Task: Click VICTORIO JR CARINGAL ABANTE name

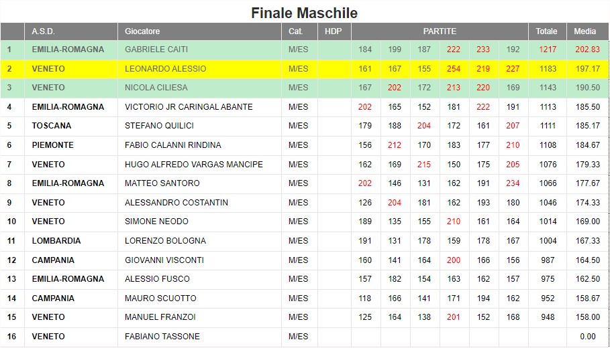Action: point(189,106)
